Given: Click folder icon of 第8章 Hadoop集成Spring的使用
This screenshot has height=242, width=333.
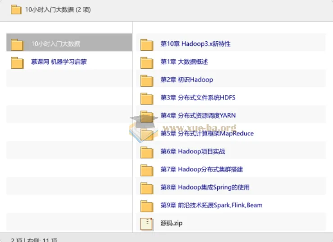Looking at the screenshot, I should 146,188.
